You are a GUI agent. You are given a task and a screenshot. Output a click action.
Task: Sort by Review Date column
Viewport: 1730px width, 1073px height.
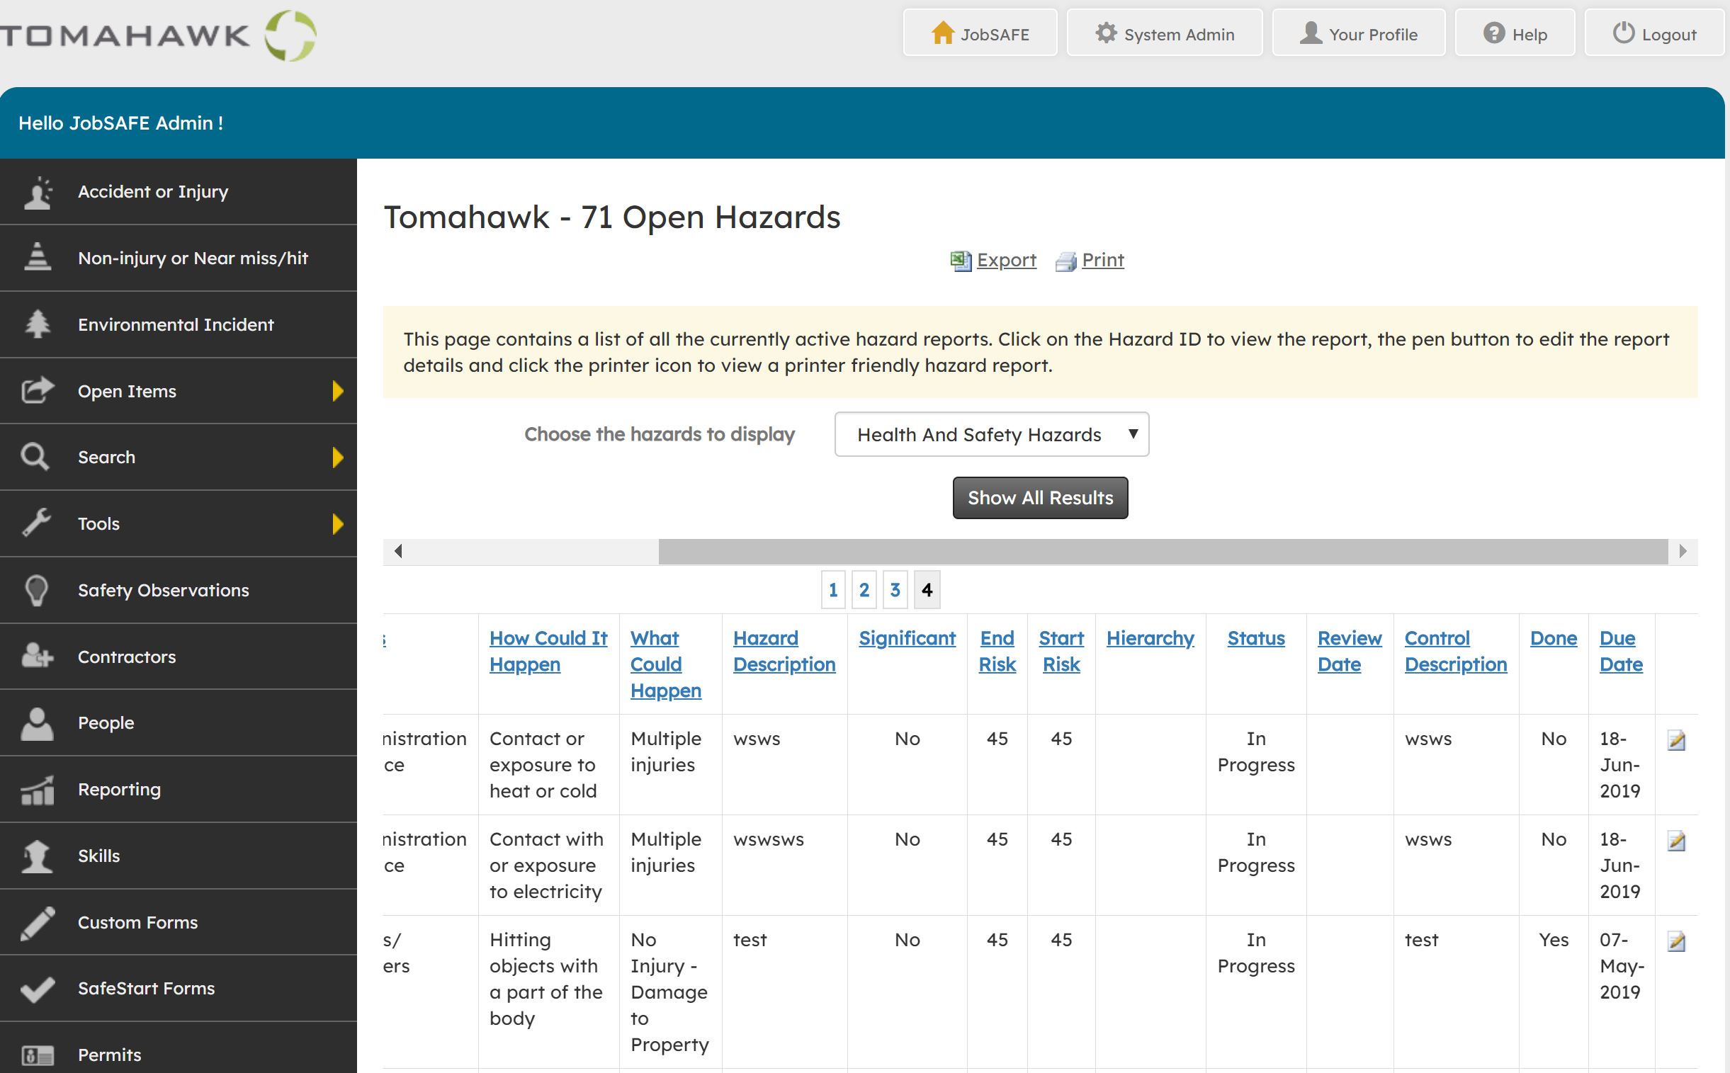coord(1349,651)
